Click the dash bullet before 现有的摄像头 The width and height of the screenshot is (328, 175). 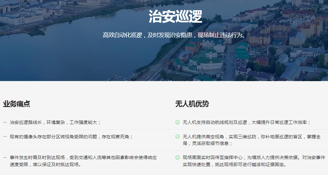pos(5,137)
